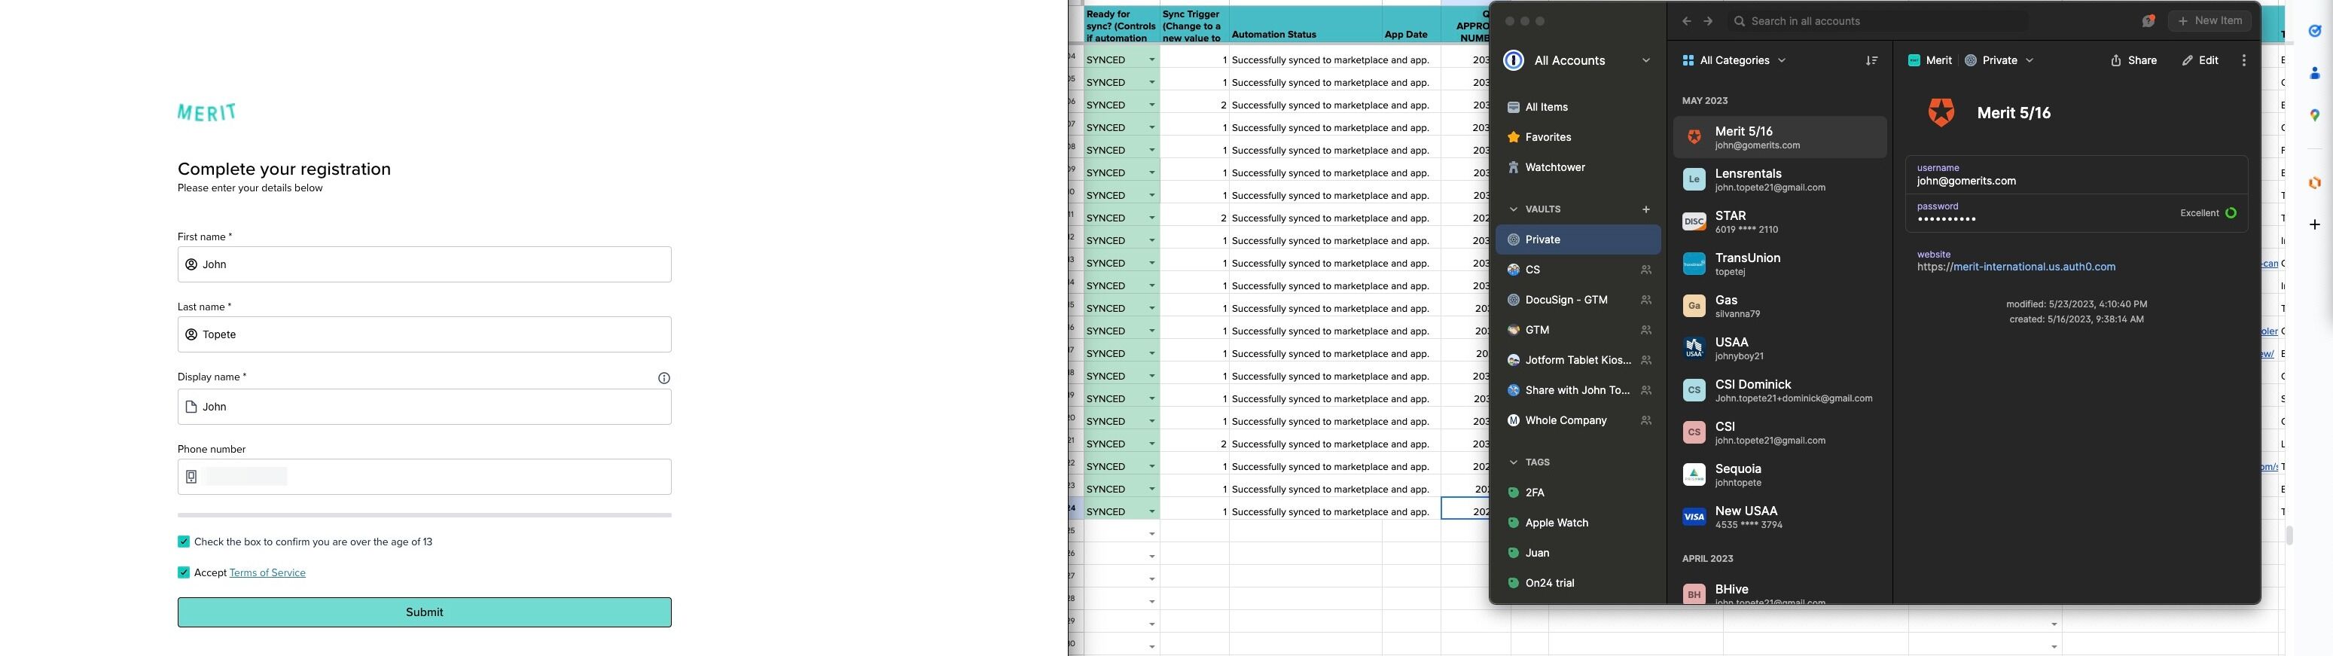Filter by the Apple Watch tag
Viewport: 2333px width, 656px height.
[1578, 523]
